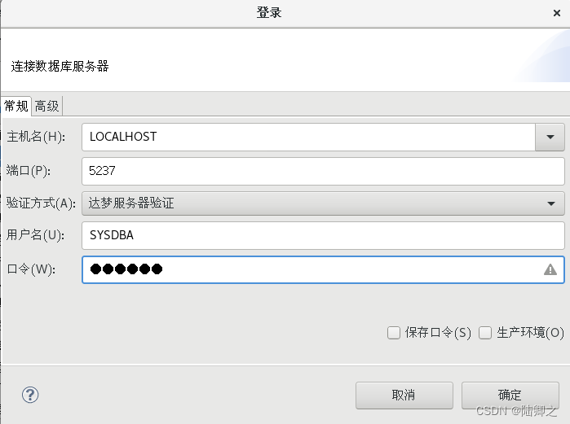The image size is (570, 424).
Task: Click the 取消 button
Action: (x=404, y=395)
